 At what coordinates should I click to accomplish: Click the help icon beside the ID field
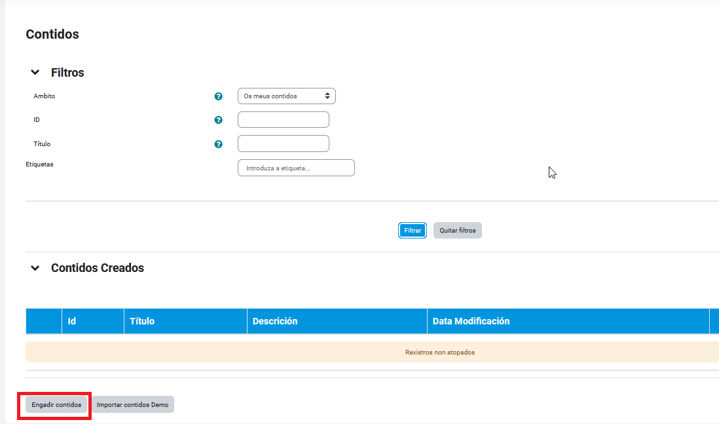(219, 120)
